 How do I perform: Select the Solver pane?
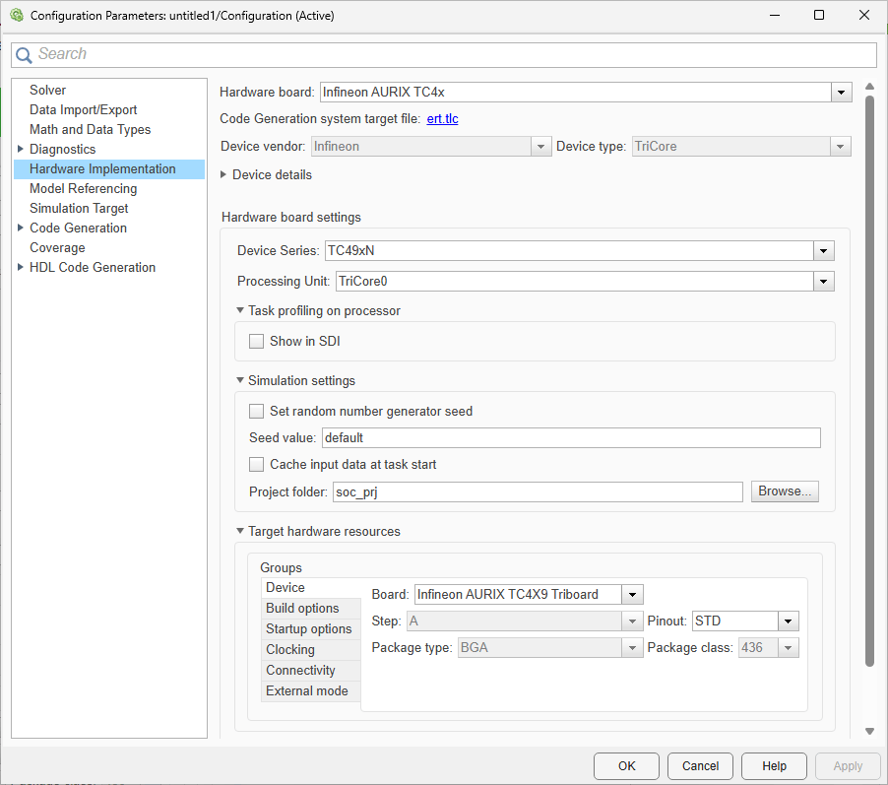click(x=47, y=90)
